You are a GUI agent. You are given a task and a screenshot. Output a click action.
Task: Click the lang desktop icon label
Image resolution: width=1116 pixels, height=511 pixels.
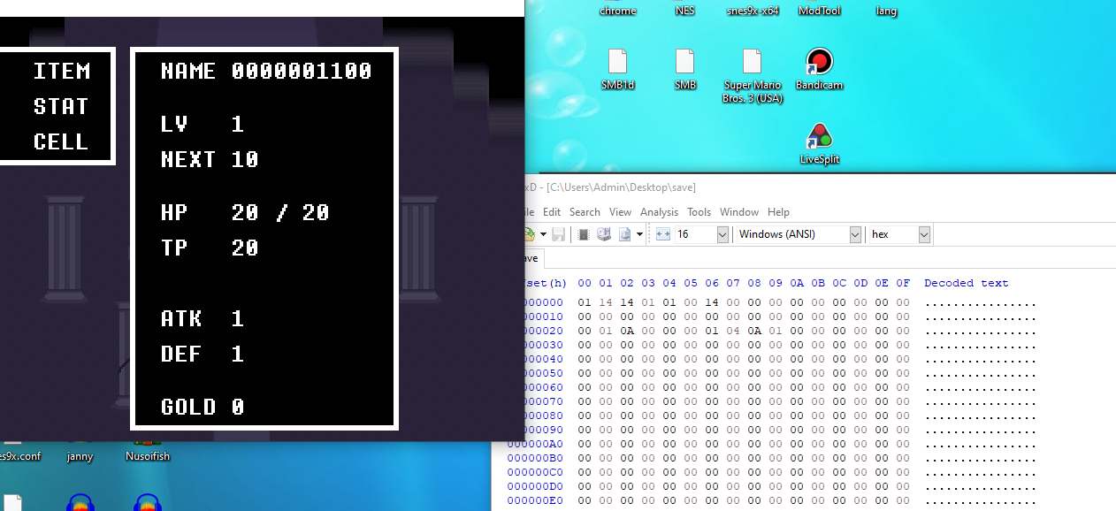(x=886, y=11)
